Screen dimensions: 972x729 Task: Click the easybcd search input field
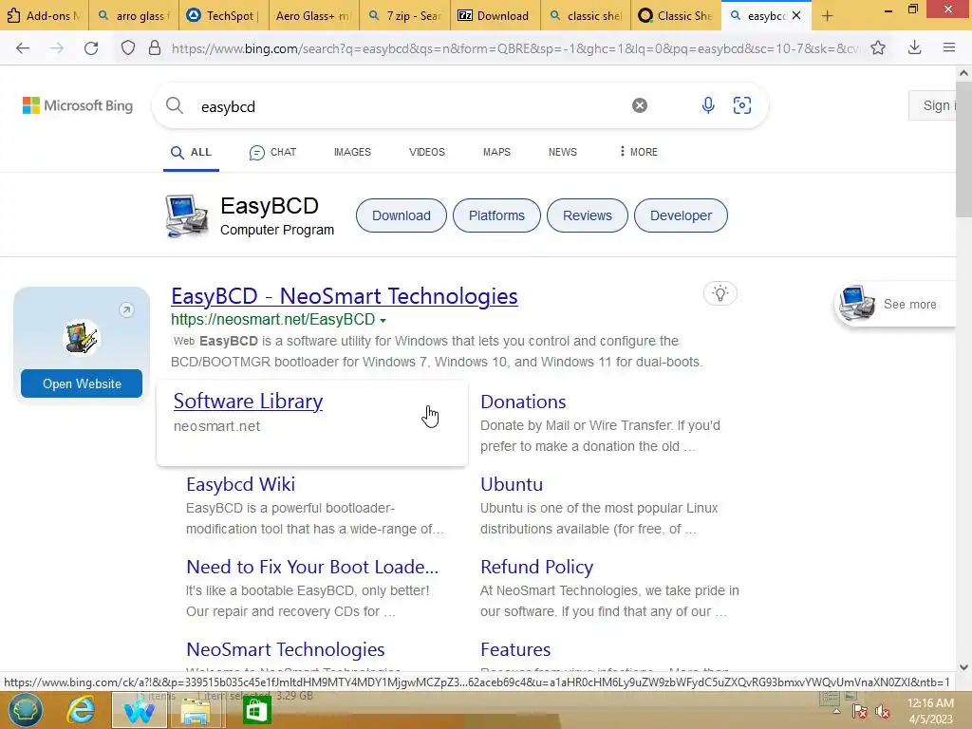click(409, 106)
